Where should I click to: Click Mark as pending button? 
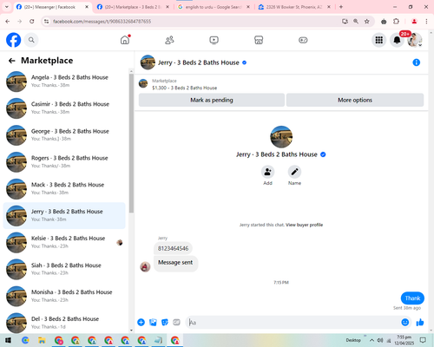pos(212,100)
